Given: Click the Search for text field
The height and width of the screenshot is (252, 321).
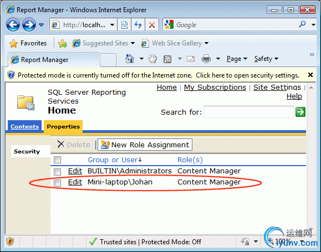Looking at the screenshot, I should 249,112.
